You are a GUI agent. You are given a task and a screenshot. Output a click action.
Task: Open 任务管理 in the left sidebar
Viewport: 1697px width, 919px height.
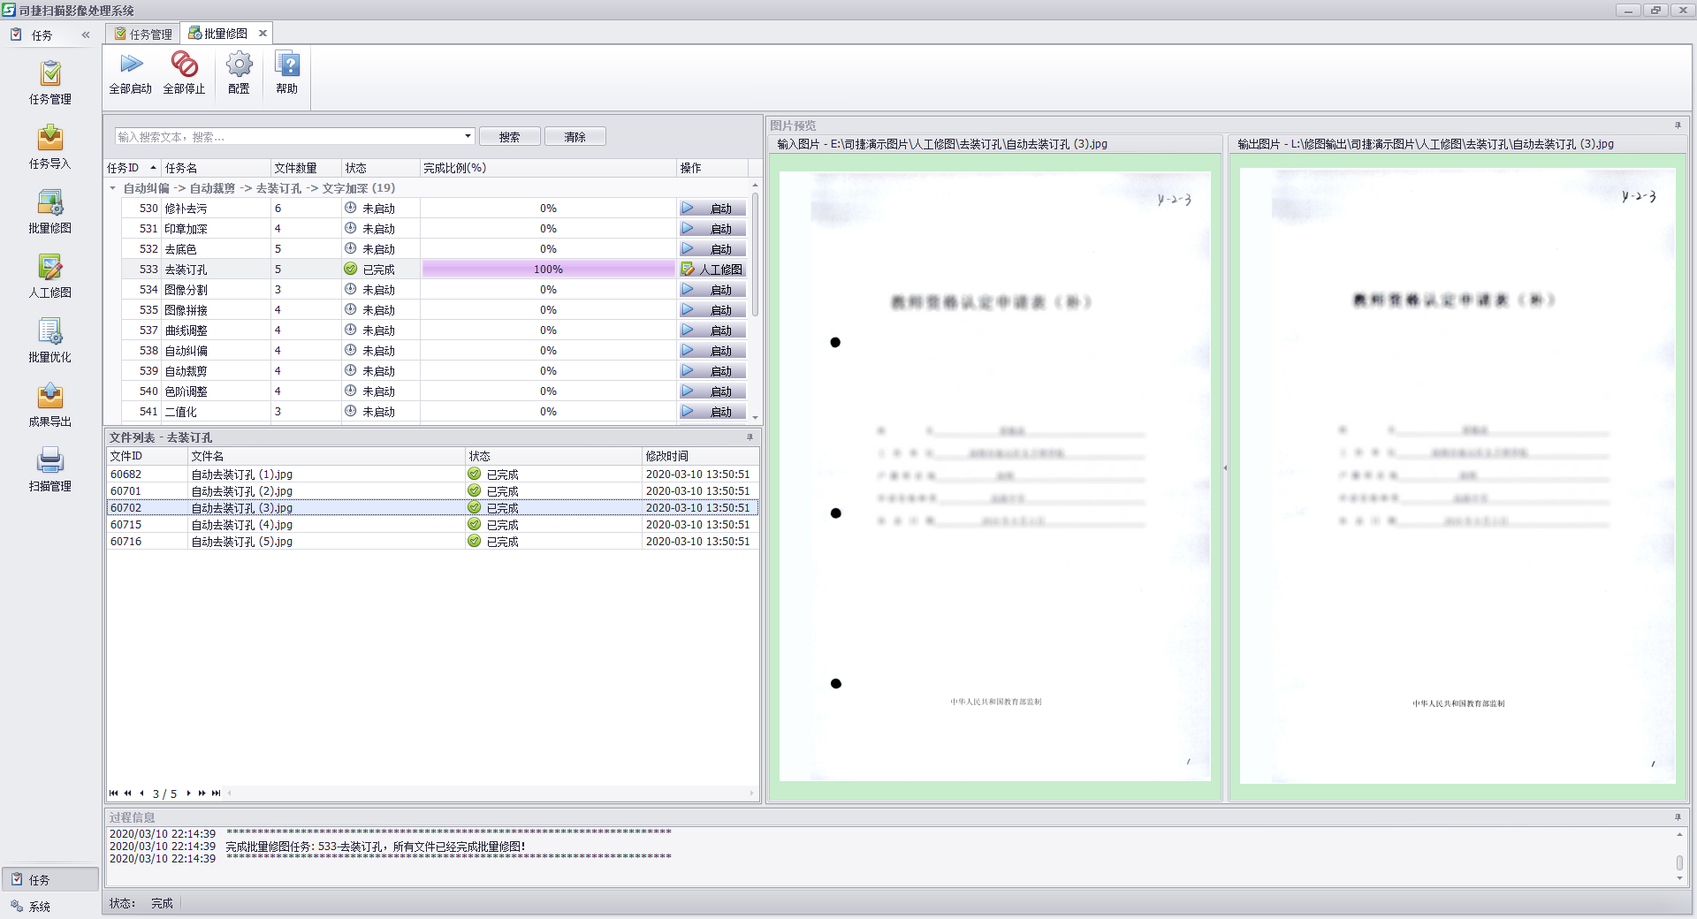pyautogui.click(x=50, y=82)
